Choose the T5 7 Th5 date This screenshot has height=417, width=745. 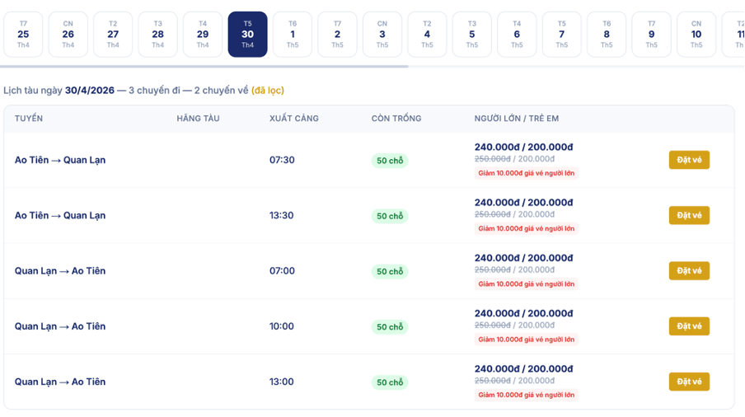[x=561, y=34]
